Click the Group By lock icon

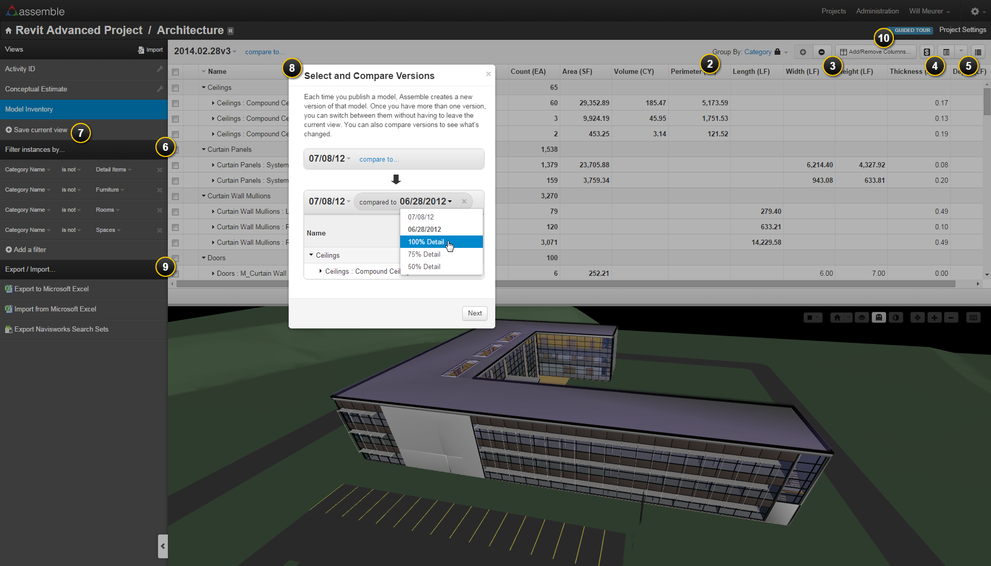[x=777, y=52]
